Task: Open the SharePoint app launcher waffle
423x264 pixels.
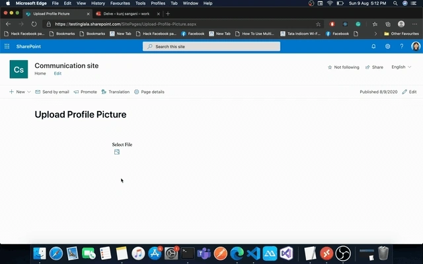Action: click(7, 46)
